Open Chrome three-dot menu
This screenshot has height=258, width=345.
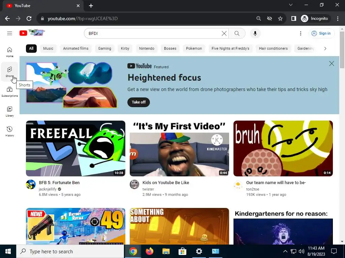click(338, 19)
